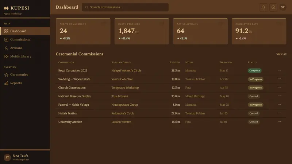Click View All commissions link

coord(281,54)
